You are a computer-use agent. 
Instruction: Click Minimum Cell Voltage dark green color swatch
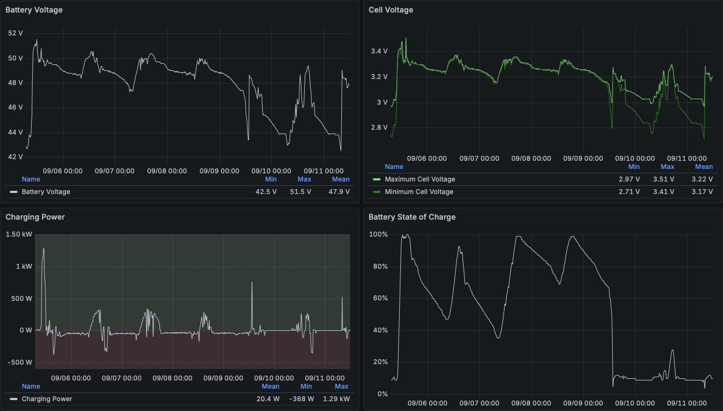(376, 192)
